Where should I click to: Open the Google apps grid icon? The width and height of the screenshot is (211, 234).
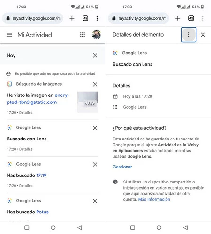(x=83, y=35)
